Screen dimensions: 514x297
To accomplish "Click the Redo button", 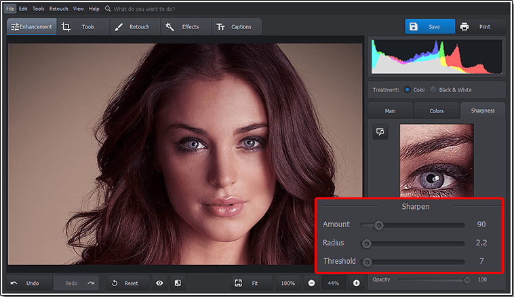I will (76, 283).
